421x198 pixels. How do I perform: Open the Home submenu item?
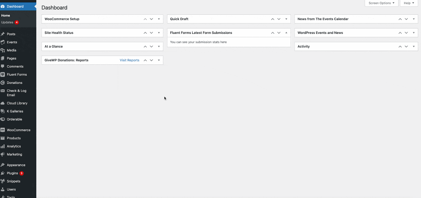pos(6,15)
